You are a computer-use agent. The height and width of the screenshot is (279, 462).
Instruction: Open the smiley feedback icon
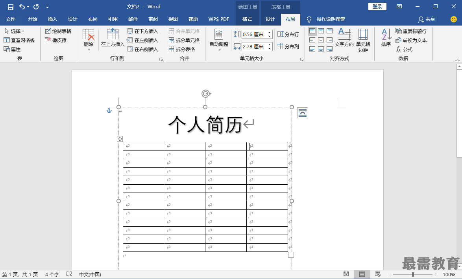click(x=454, y=19)
